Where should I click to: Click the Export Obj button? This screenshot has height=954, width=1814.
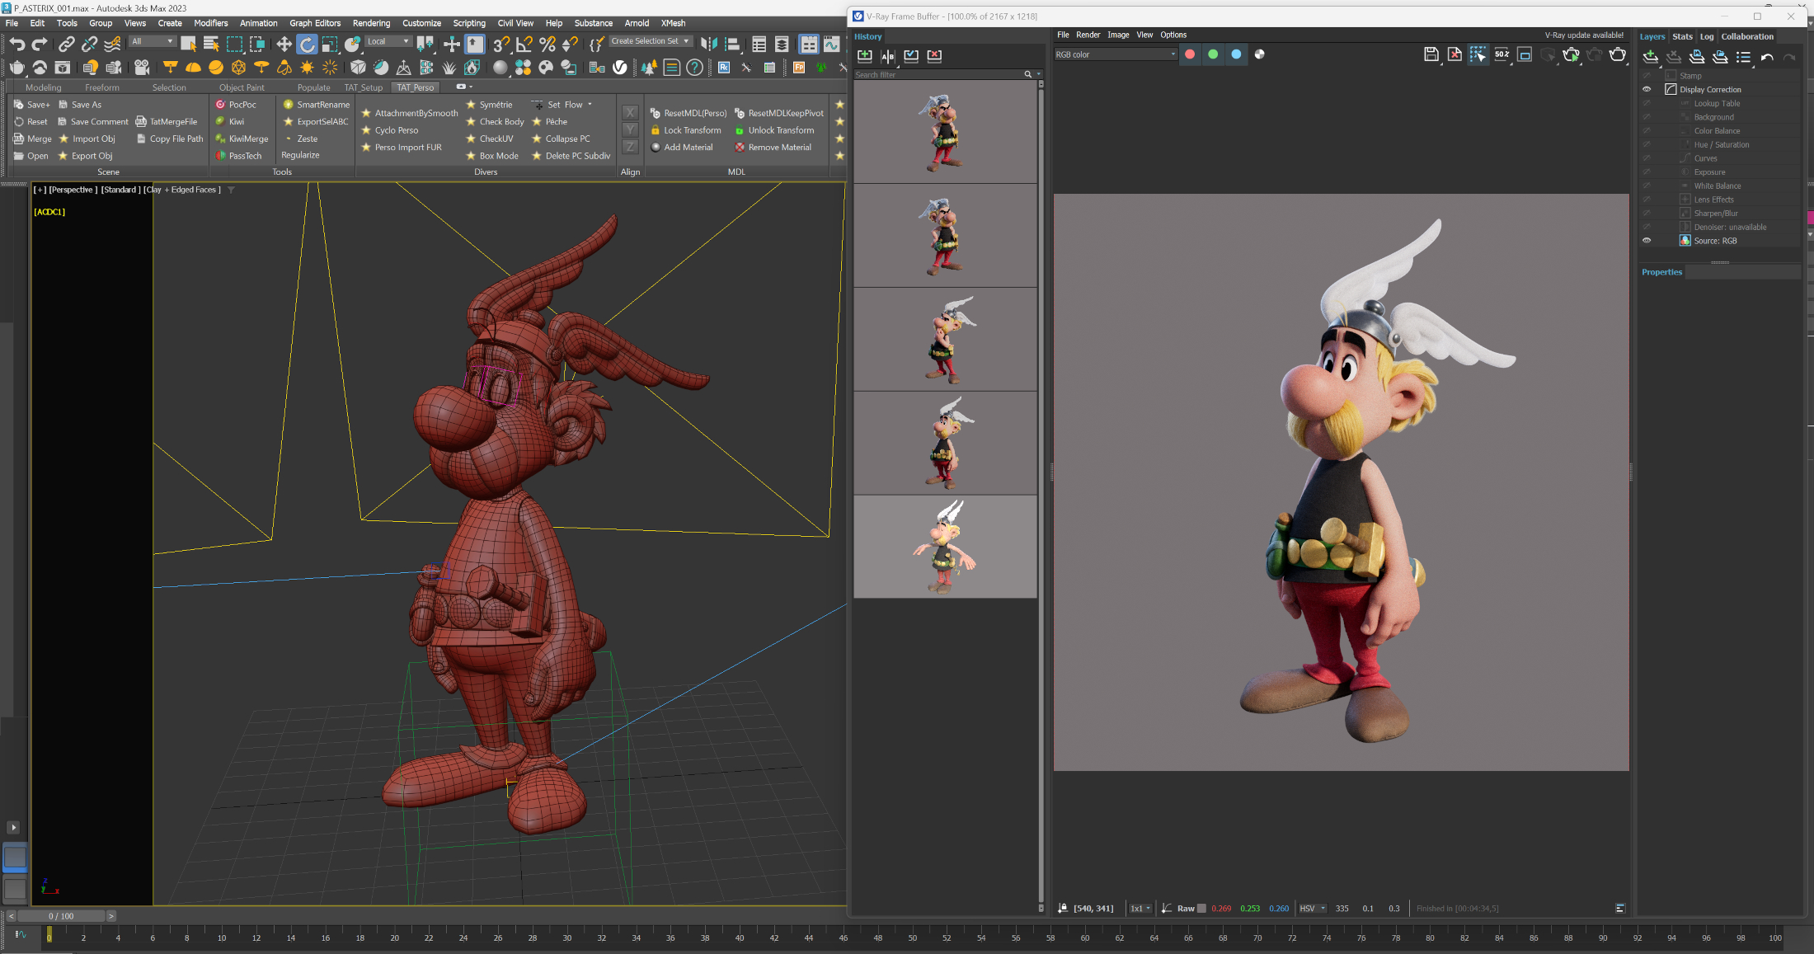91,156
